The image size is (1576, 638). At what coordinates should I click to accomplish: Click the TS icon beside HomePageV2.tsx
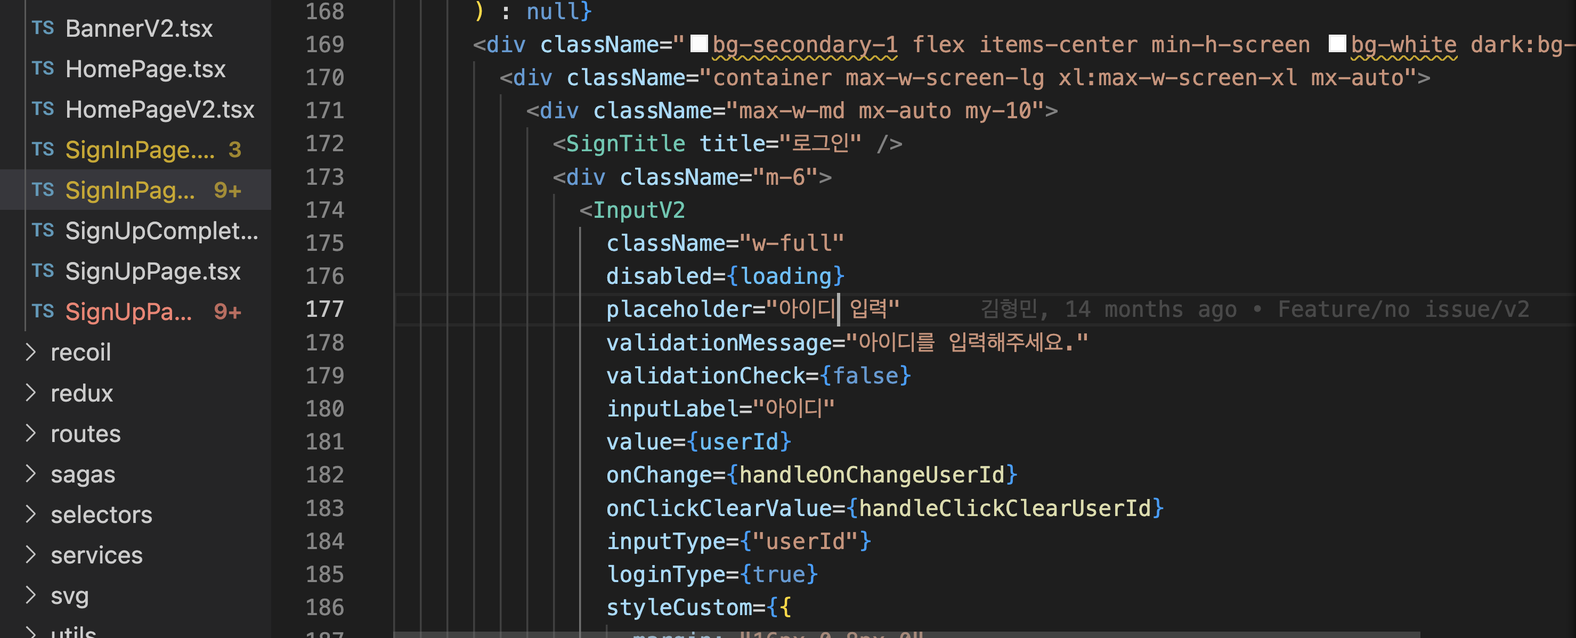43,109
